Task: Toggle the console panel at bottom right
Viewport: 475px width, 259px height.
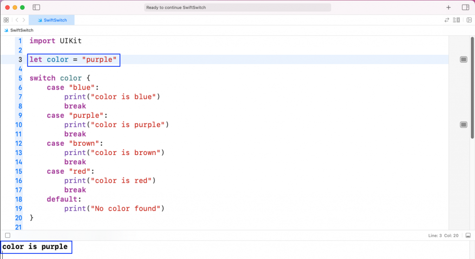Action: (x=468, y=235)
